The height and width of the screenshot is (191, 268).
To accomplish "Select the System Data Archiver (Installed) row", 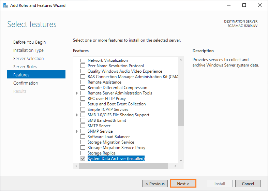I will (x=116, y=159).
